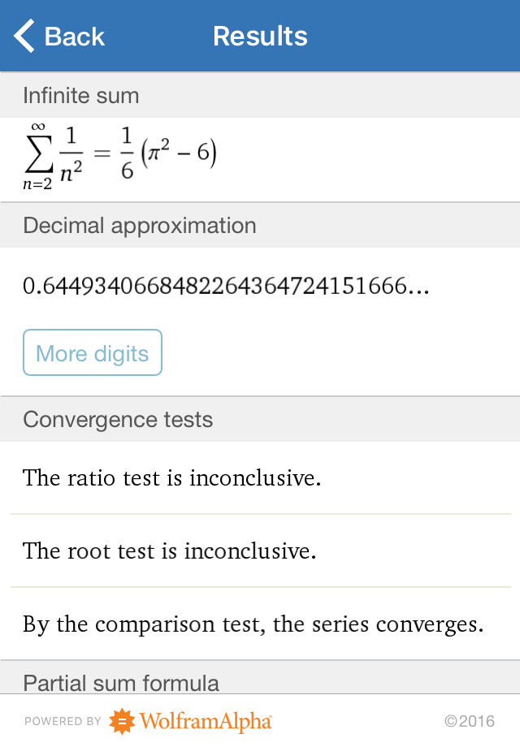Image resolution: width=520 pixels, height=747 pixels.
Task: Tap the decimal value 0.6449340668…
Action: click(x=226, y=286)
